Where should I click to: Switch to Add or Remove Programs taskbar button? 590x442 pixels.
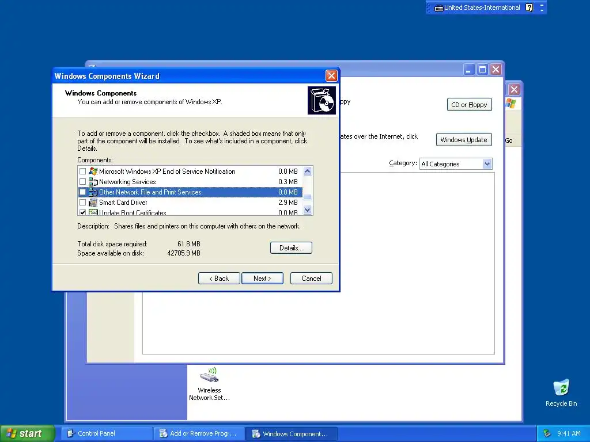[199, 433]
